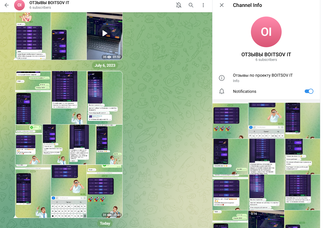Open the chat album image with three rockets
This screenshot has width=329, height=228.
tap(105, 191)
